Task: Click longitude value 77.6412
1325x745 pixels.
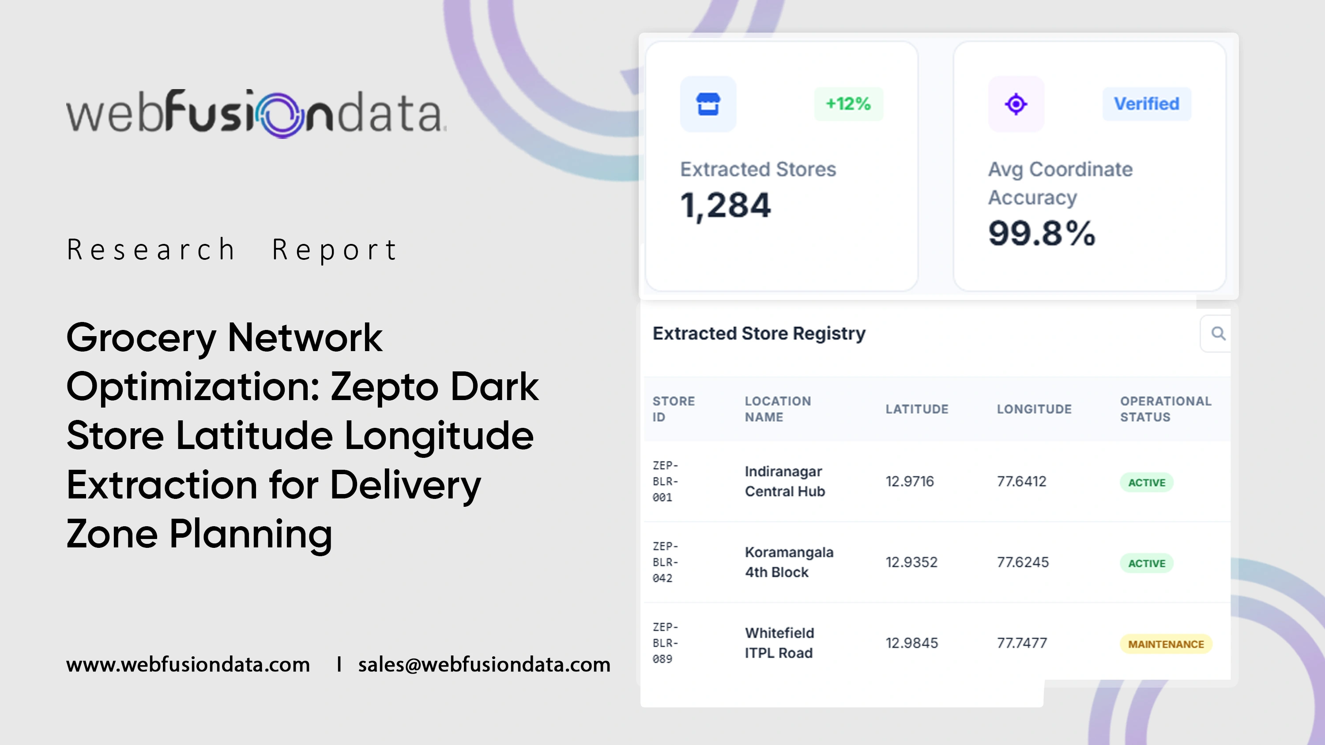Action: 1021,481
